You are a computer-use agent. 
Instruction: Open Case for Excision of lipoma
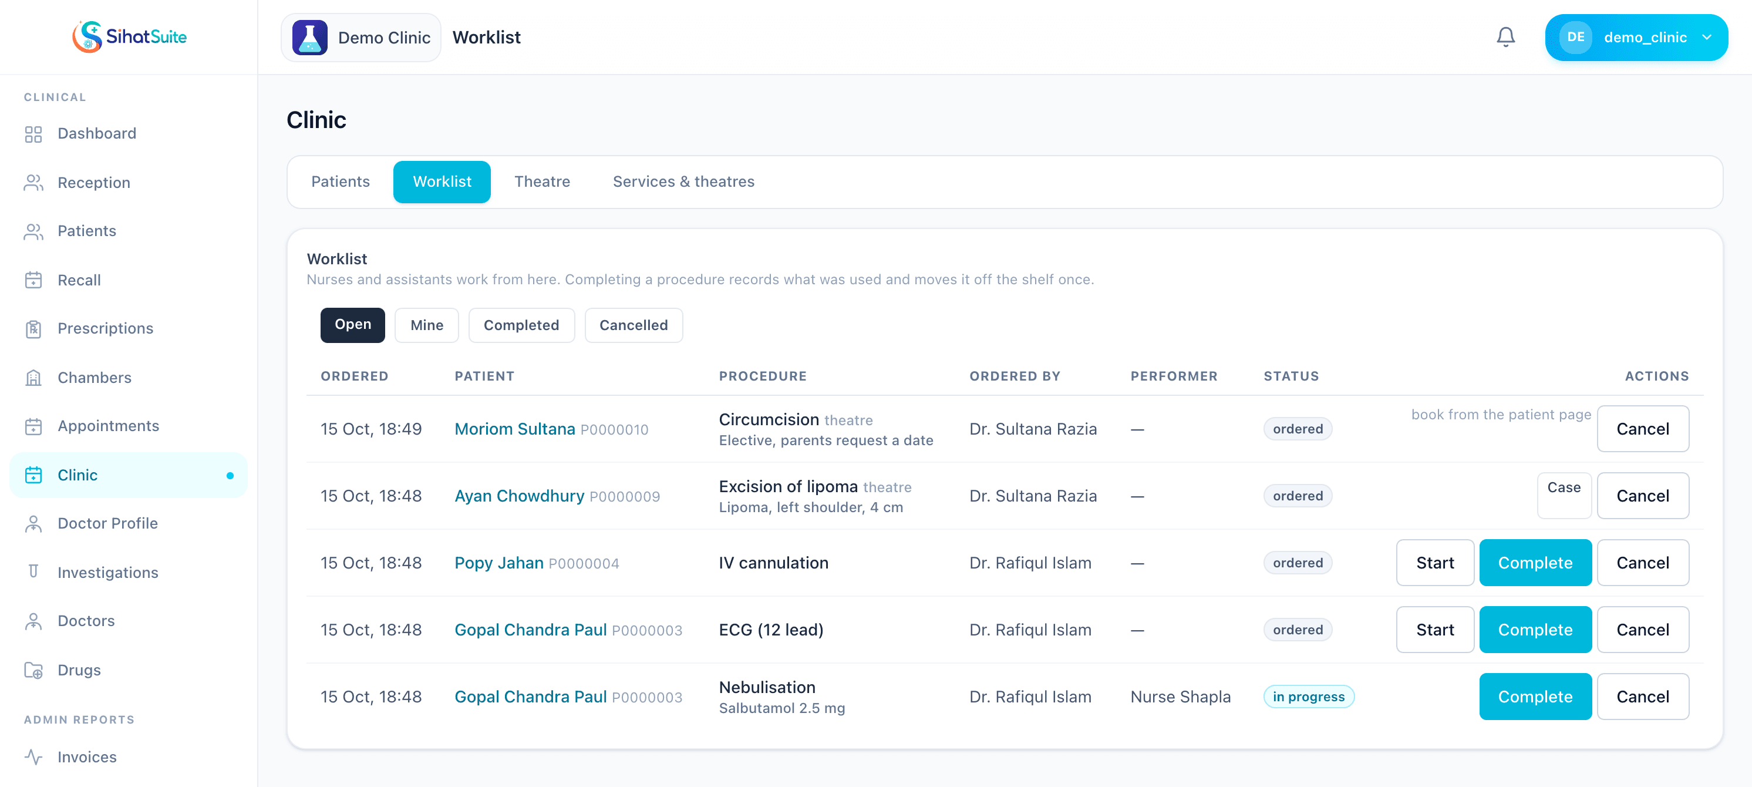(1563, 495)
